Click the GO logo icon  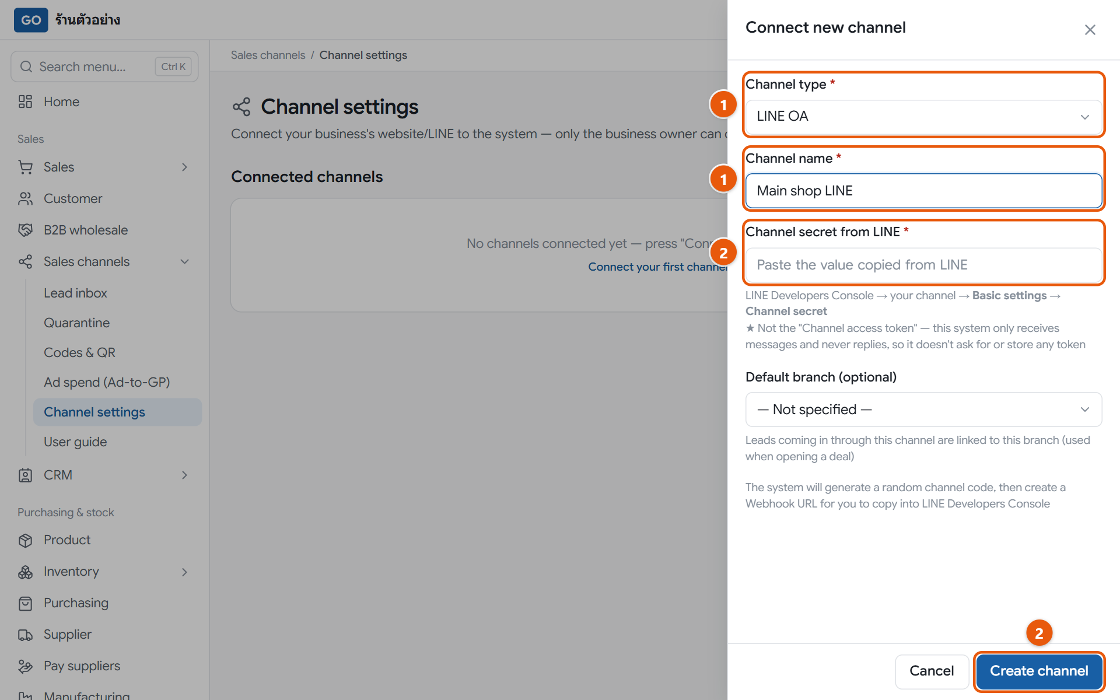pyautogui.click(x=31, y=20)
